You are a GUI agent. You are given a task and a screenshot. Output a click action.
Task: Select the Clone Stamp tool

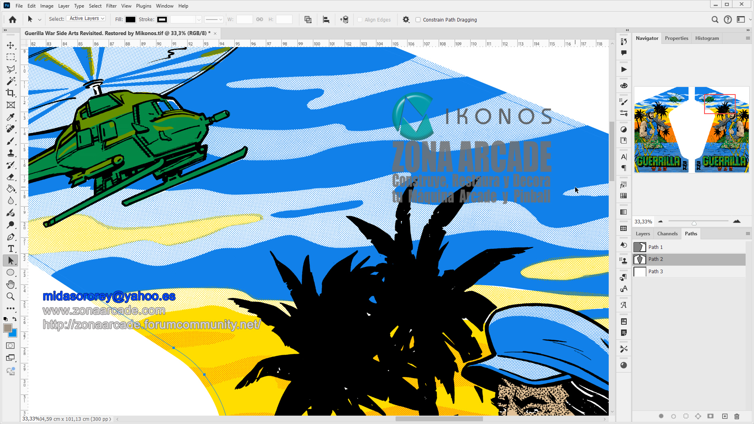(x=11, y=153)
